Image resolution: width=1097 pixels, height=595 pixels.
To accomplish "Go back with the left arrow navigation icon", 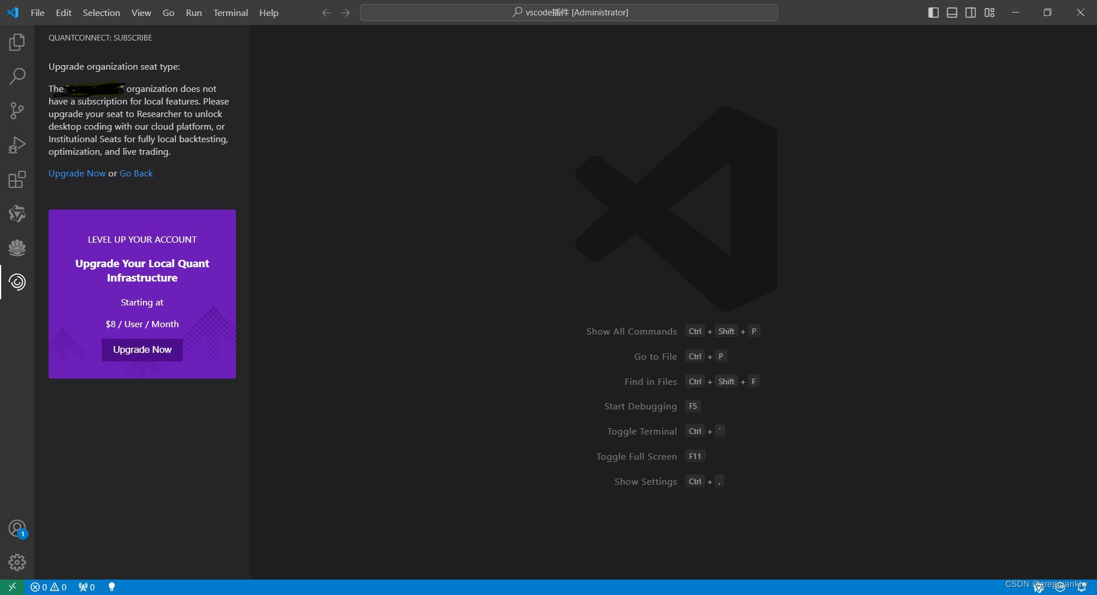I will (x=326, y=13).
